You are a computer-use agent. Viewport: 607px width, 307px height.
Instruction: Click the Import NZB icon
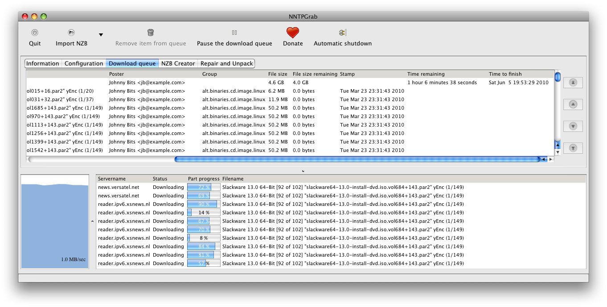pyautogui.click(x=71, y=33)
